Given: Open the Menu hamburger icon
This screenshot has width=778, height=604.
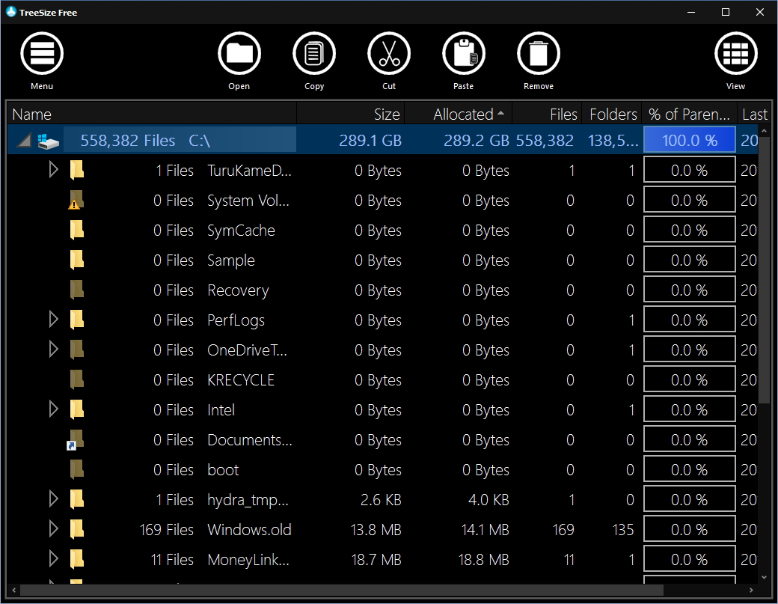Looking at the screenshot, I should [x=42, y=54].
